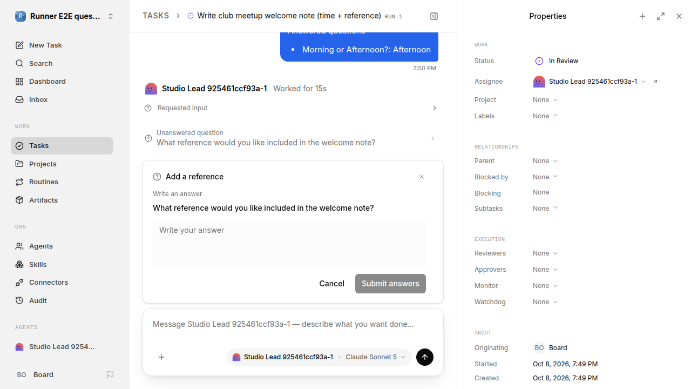Open the agent and model selector
This screenshot has height=389, width=691.
pos(319,357)
